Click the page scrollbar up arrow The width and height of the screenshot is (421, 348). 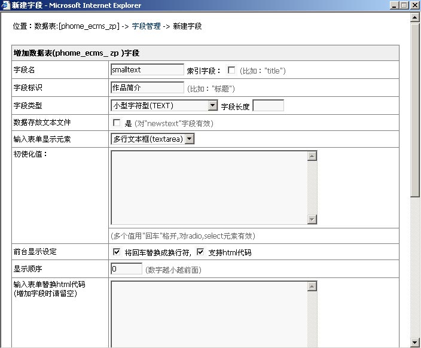click(415, 17)
